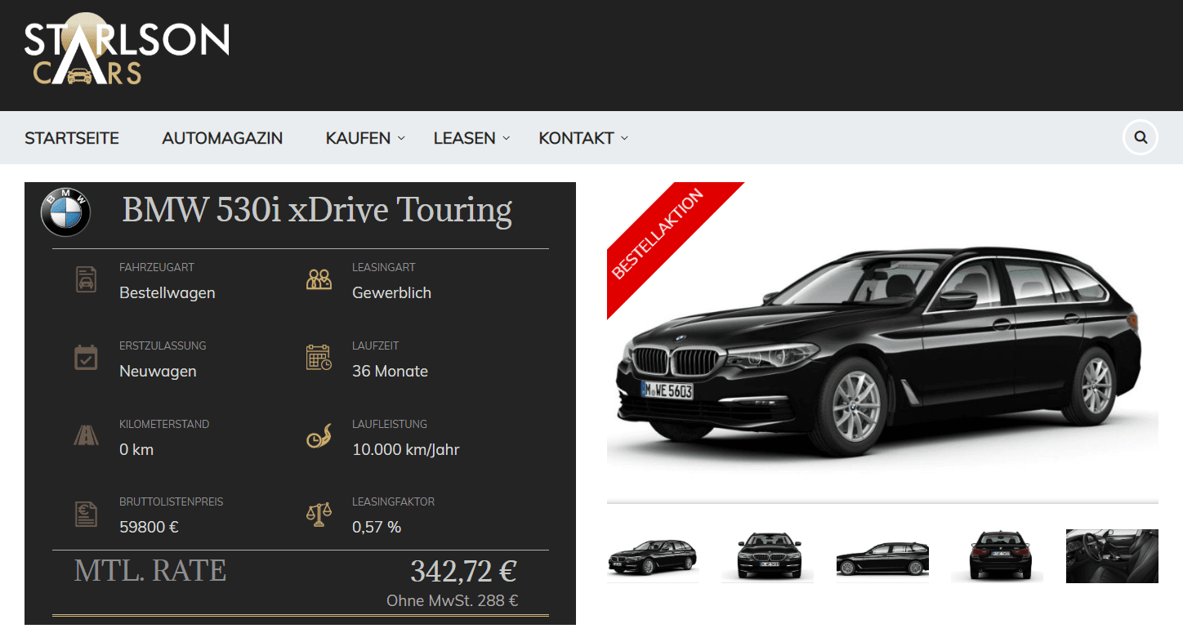Open the Leasen menu
The width and height of the screenshot is (1183, 633).
(464, 138)
